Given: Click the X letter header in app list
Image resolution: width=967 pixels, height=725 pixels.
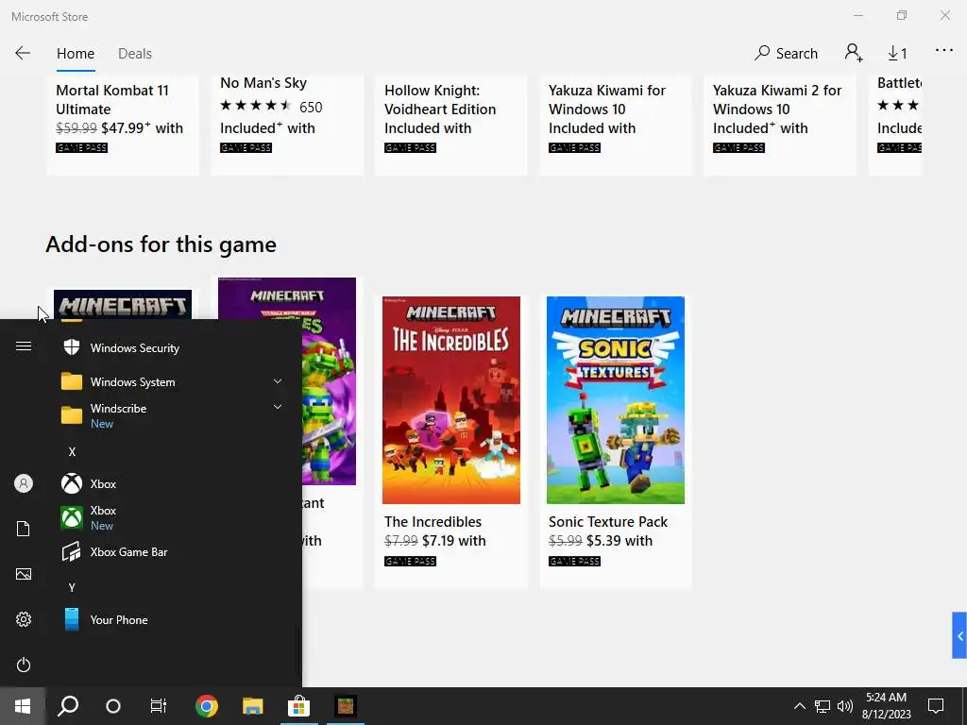Looking at the screenshot, I should click(x=72, y=452).
